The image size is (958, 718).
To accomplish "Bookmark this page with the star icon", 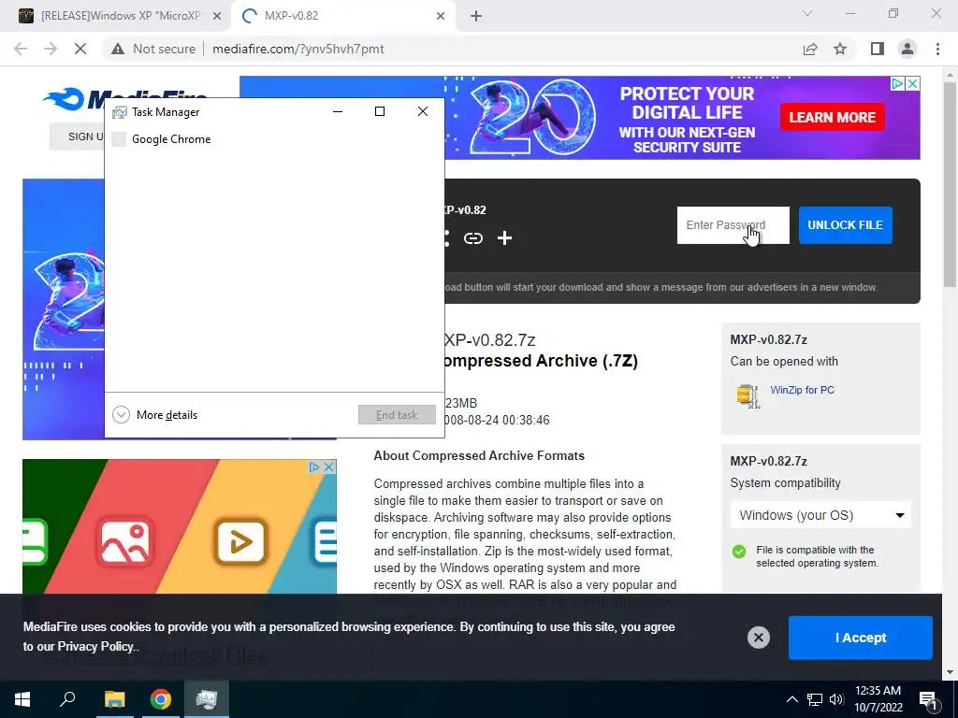I will point(840,49).
